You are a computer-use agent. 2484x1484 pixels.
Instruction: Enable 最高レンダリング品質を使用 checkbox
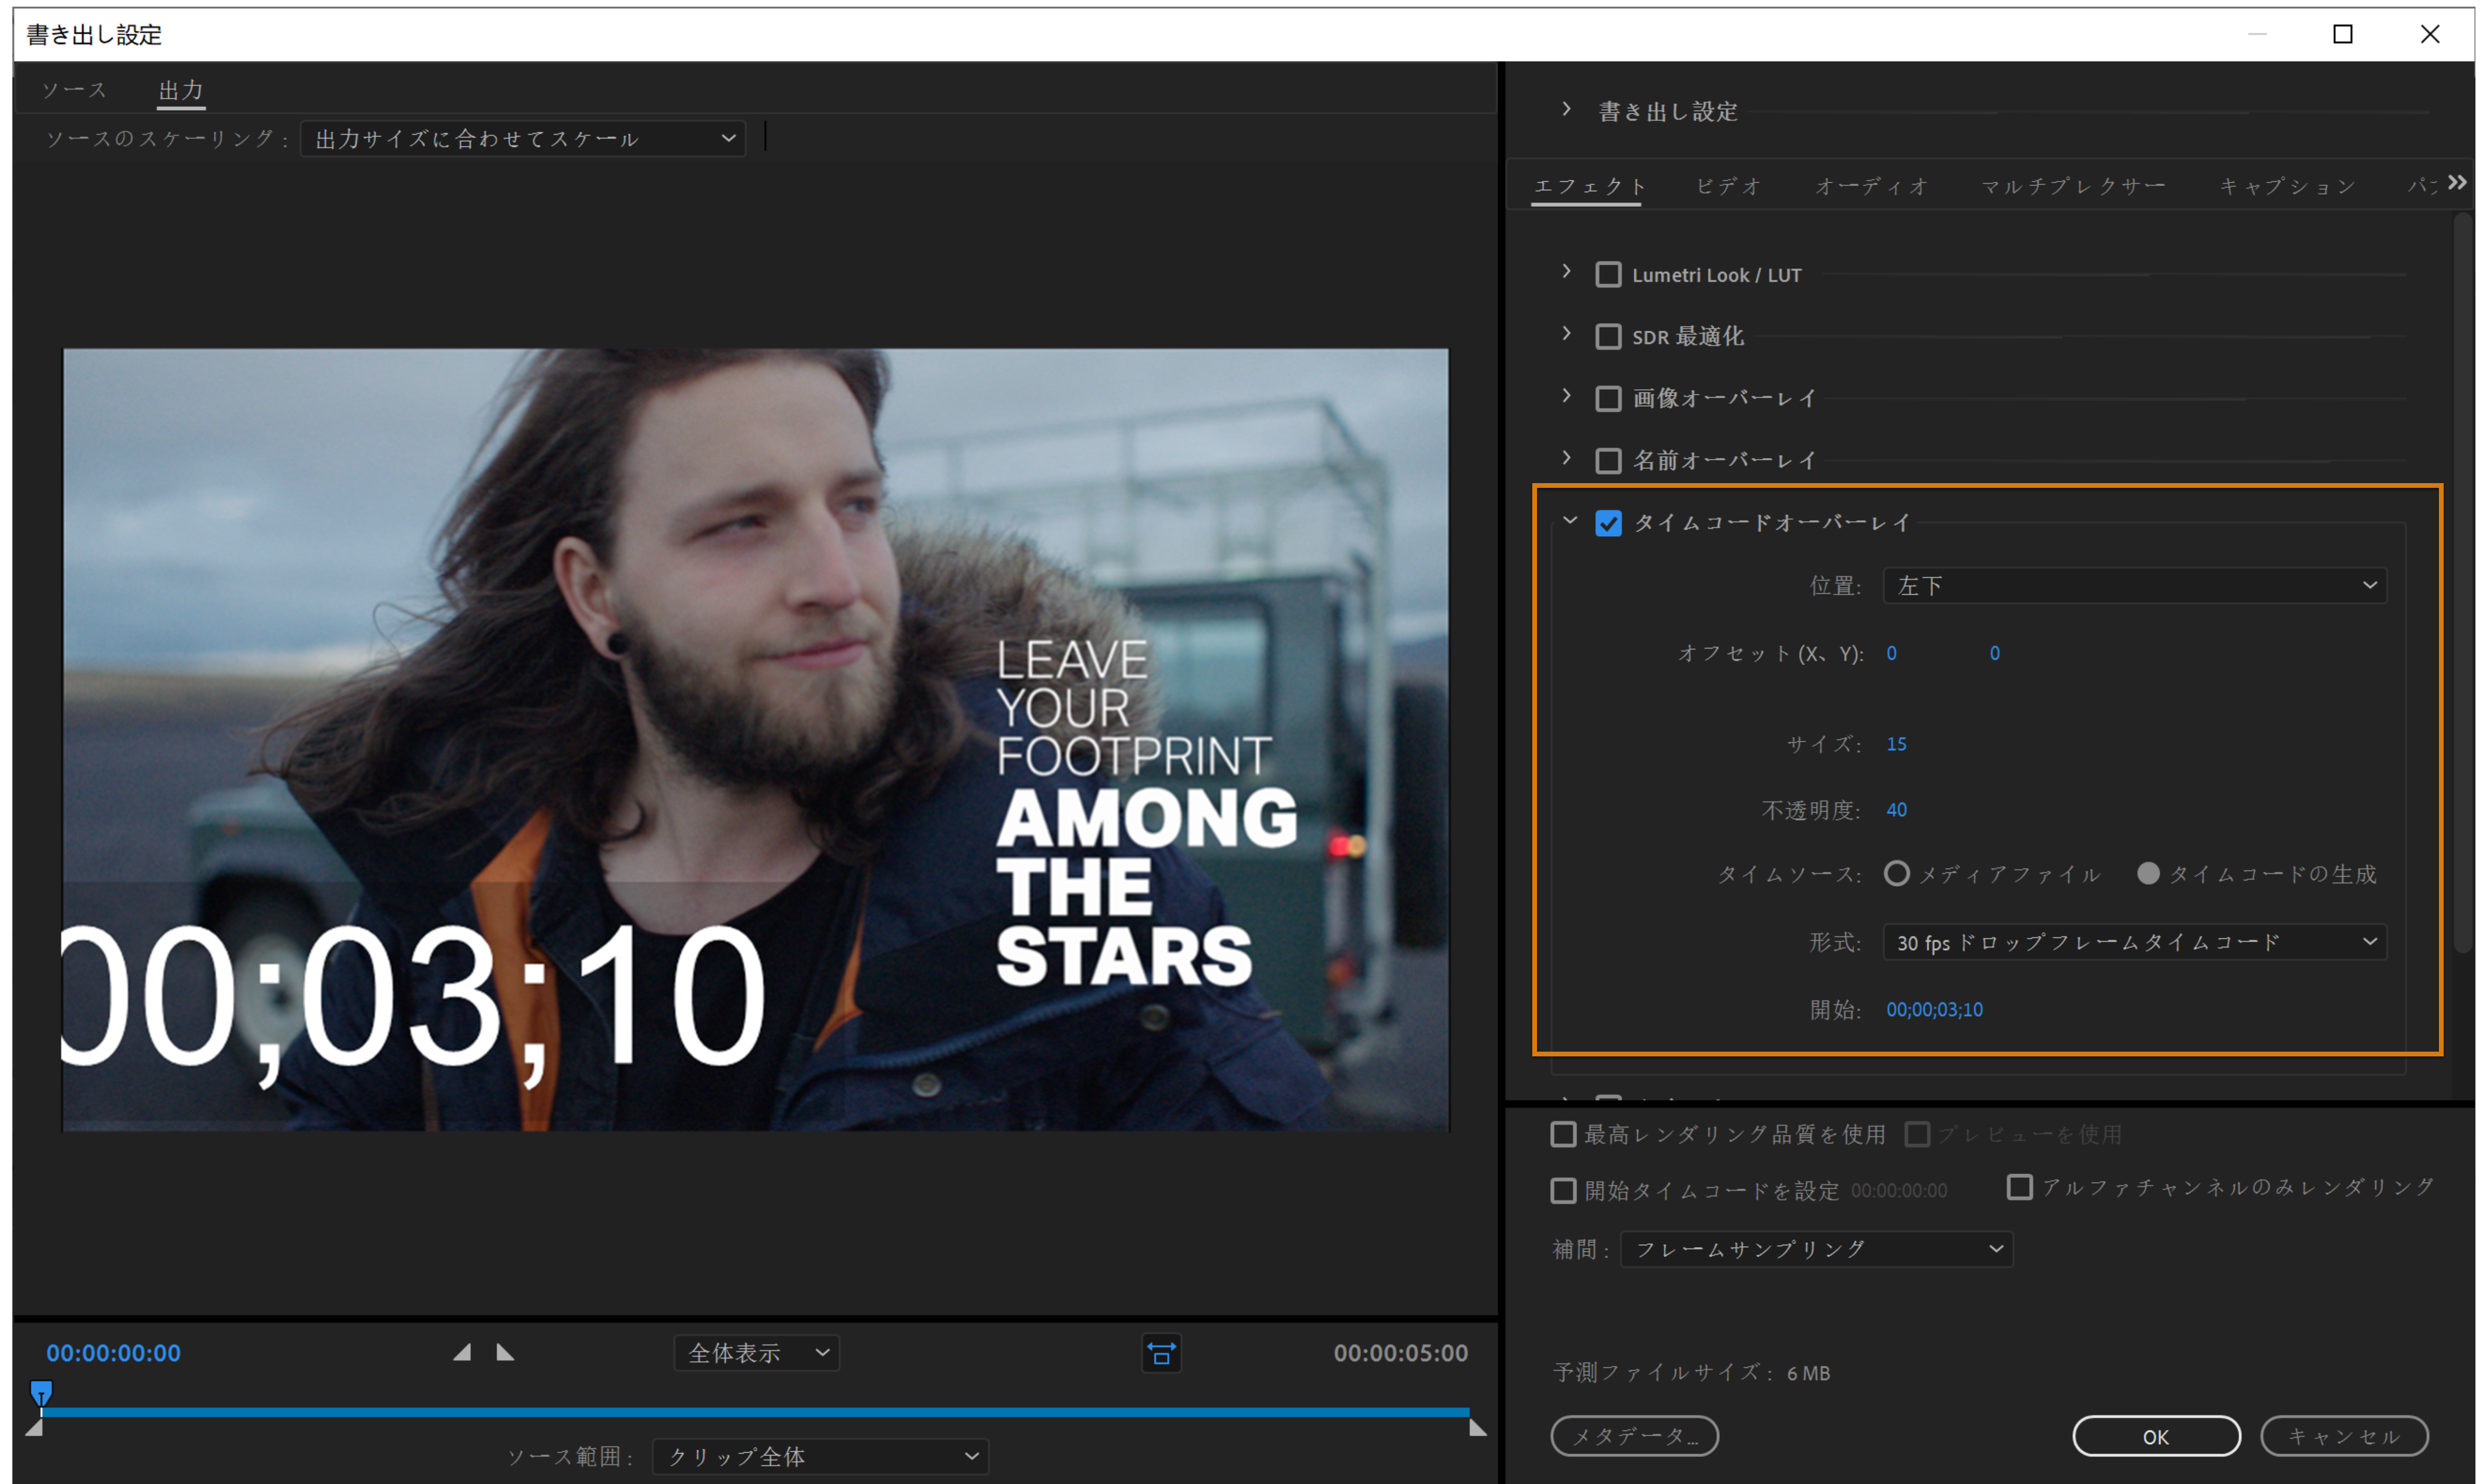click(1563, 1134)
